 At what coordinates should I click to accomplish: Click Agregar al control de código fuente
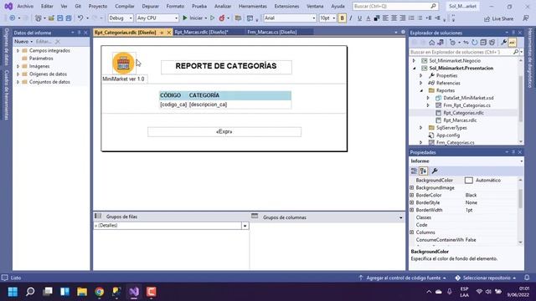[403, 278]
